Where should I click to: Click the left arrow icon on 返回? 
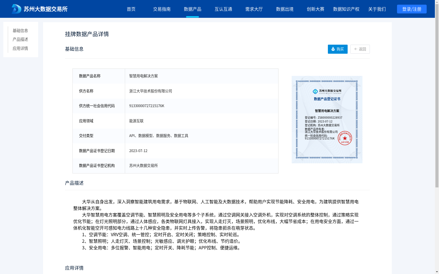pos(356,49)
